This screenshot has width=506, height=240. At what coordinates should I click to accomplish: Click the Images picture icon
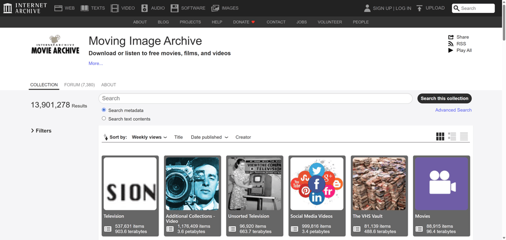coord(215,8)
